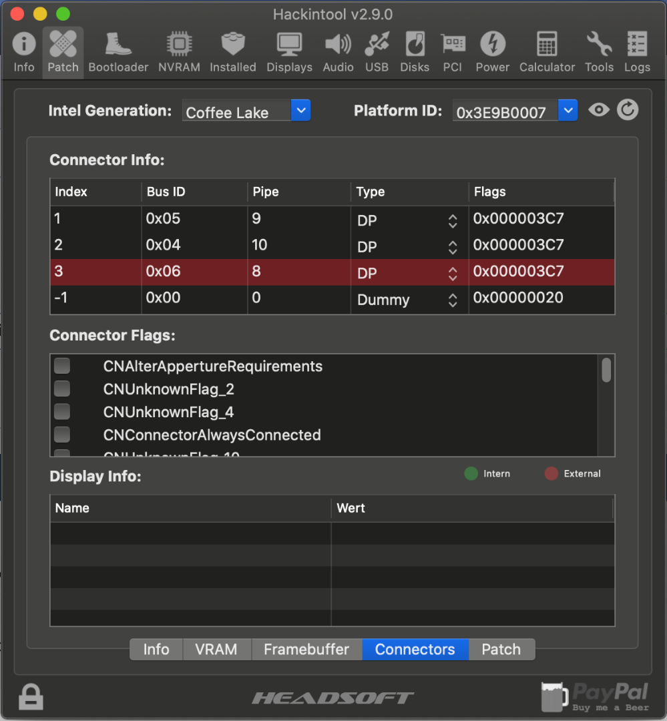667x721 pixels.
Task: Enable the CNAlterAppertureRequirements checkbox
Action: 62,366
